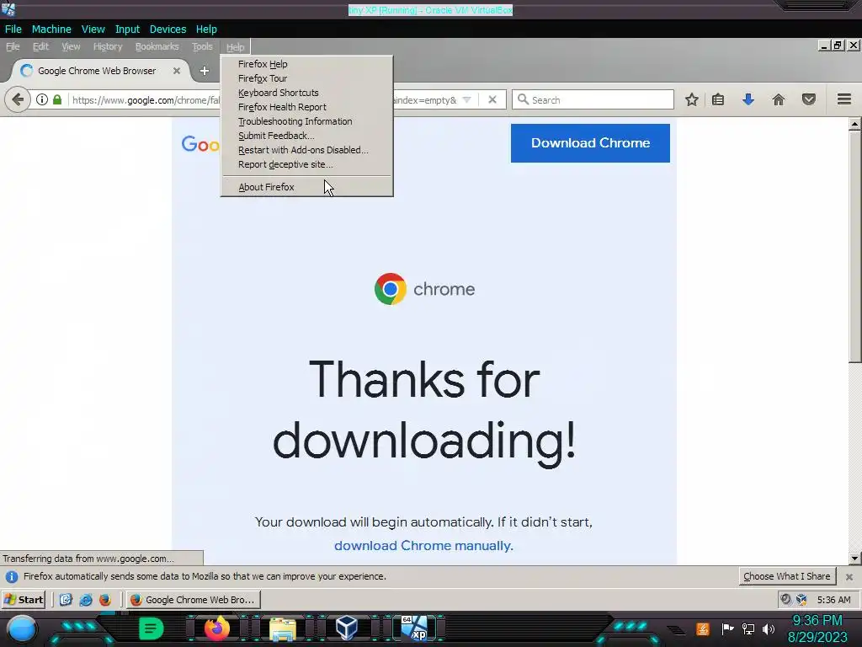
Task: Open VirtualBox cube icon on host taskbar
Action: pyautogui.click(x=346, y=628)
